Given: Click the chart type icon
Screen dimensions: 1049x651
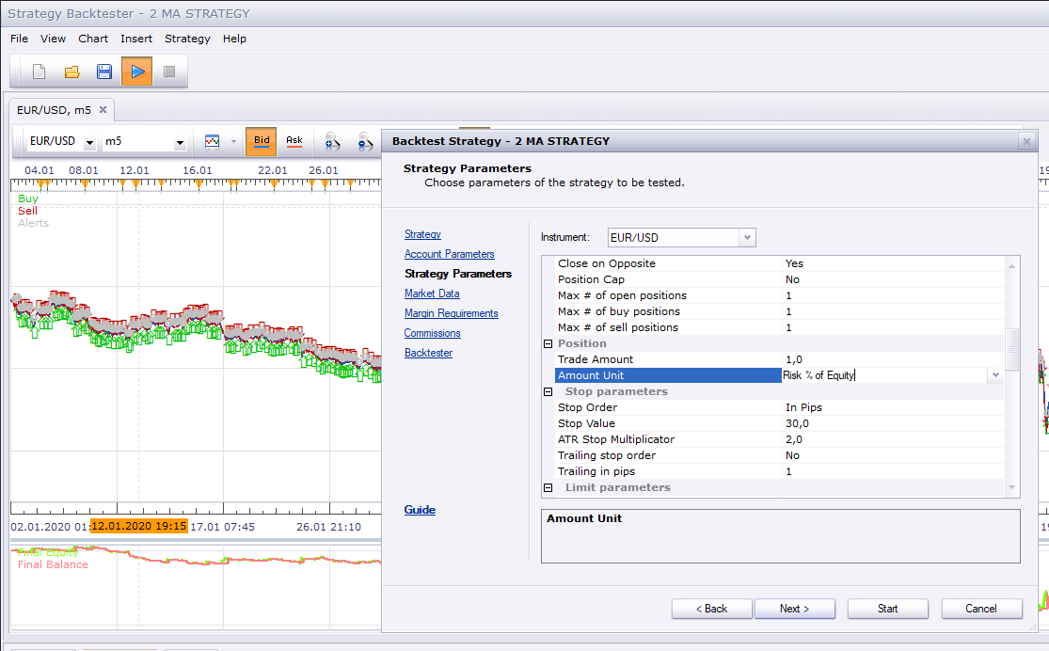Looking at the screenshot, I should [x=212, y=141].
